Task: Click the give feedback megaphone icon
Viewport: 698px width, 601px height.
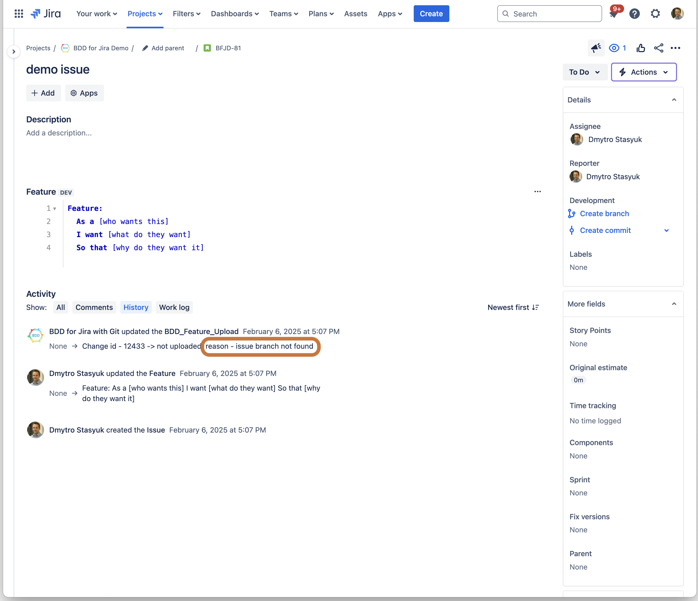Action: tap(596, 48)
